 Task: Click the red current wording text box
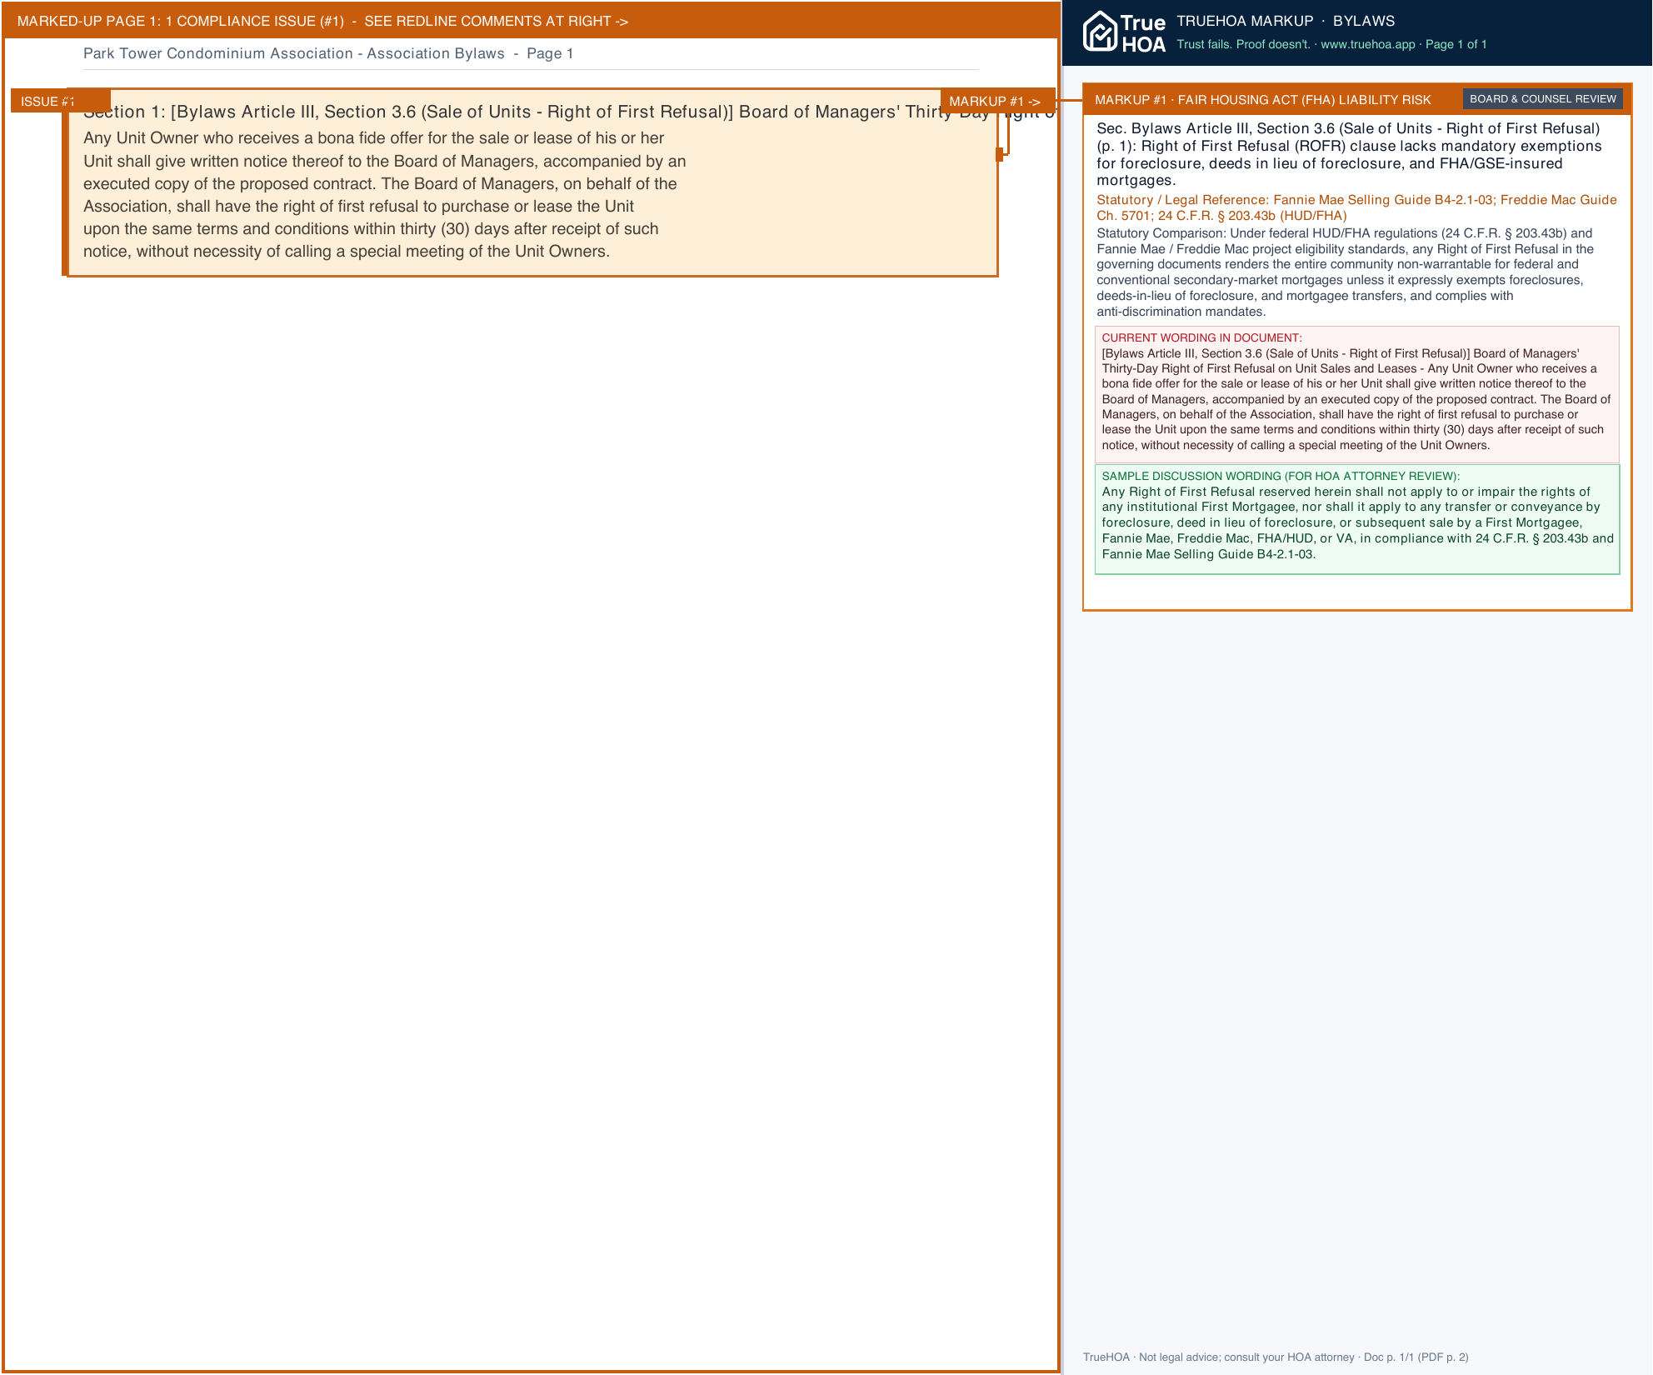point(1357,394)
